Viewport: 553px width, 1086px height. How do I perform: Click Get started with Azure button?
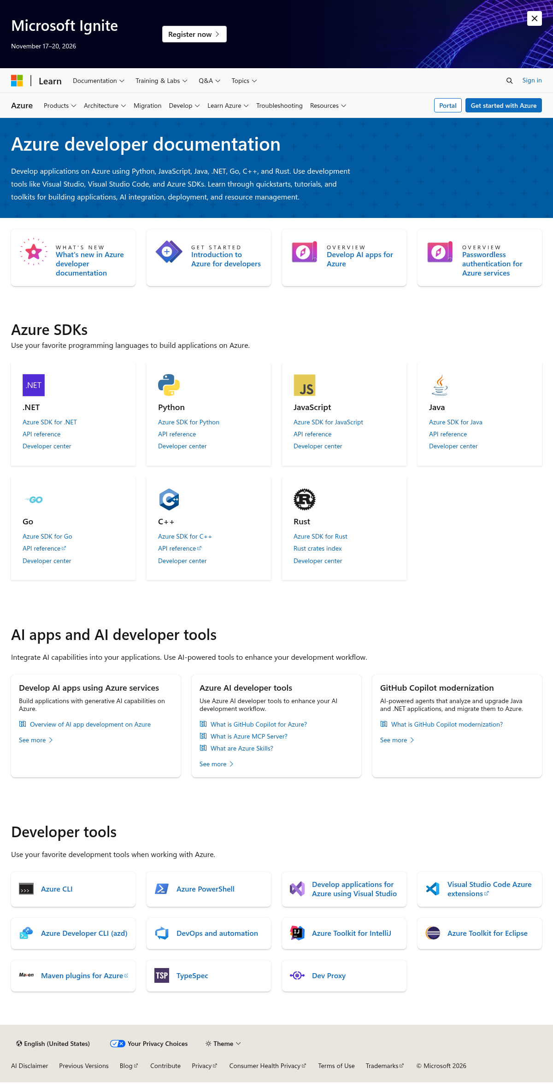pos(504,106)
